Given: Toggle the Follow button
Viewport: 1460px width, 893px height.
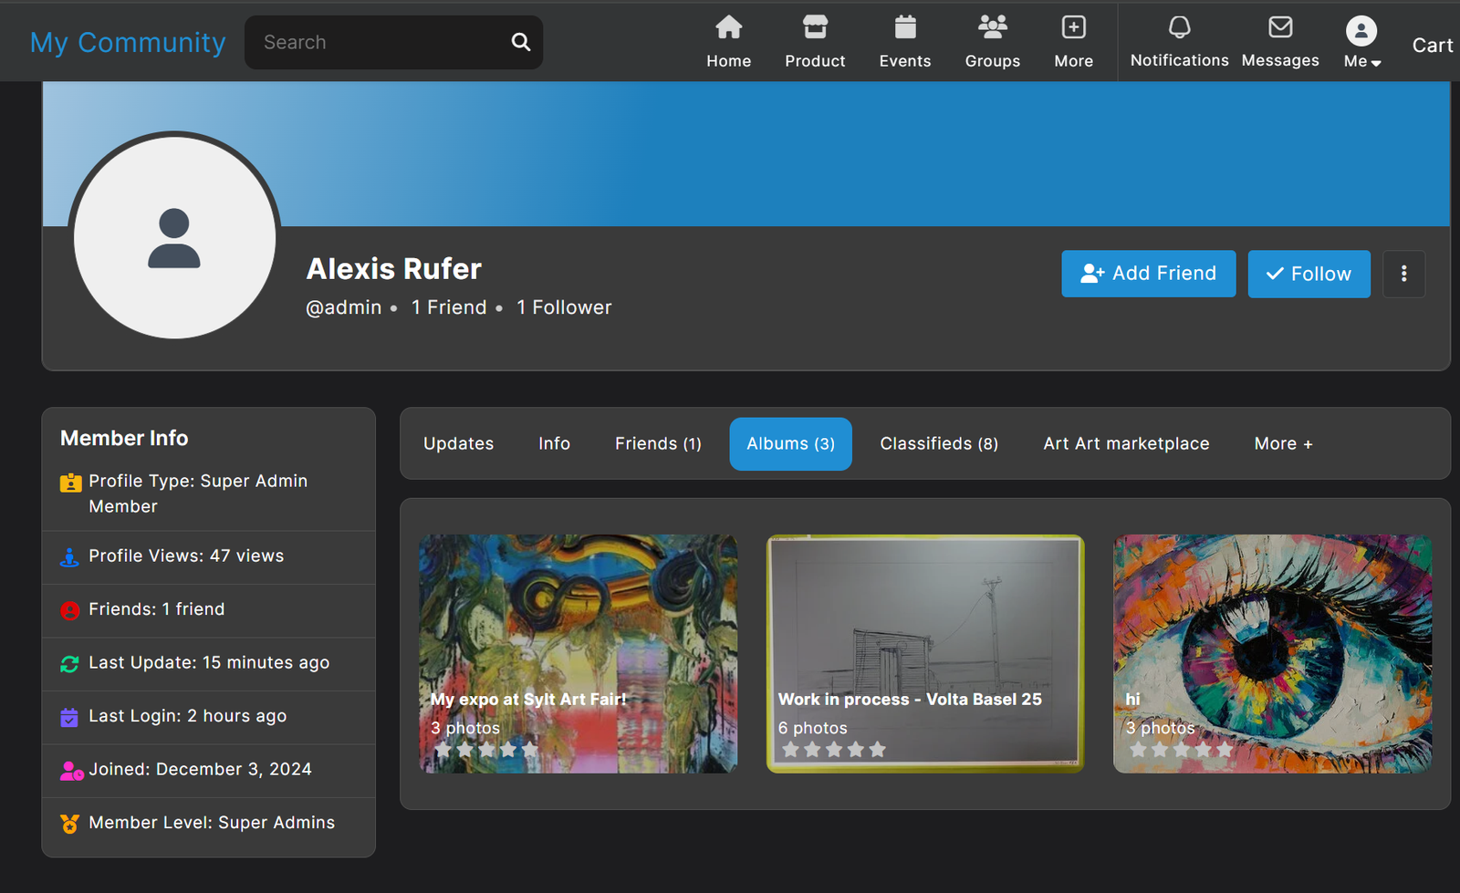Looking at the screenshot, I should pyautogui.click(x=1309, y=274).
